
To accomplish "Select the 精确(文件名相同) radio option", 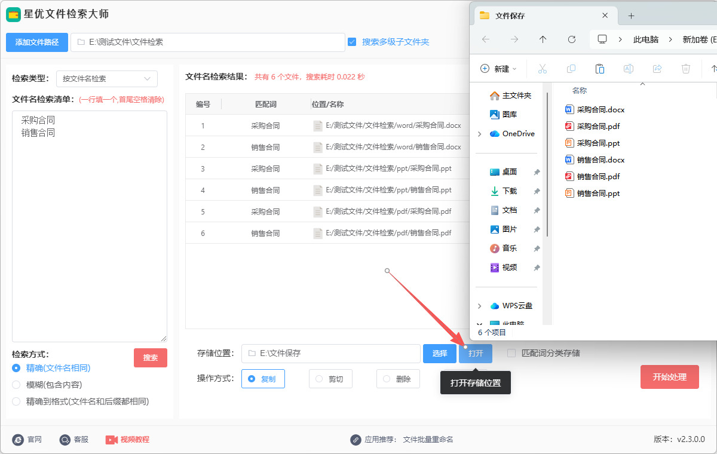I will [x=16, y=368].
